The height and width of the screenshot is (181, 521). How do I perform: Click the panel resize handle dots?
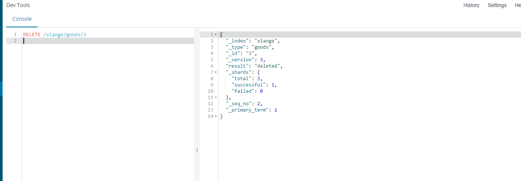197,150
